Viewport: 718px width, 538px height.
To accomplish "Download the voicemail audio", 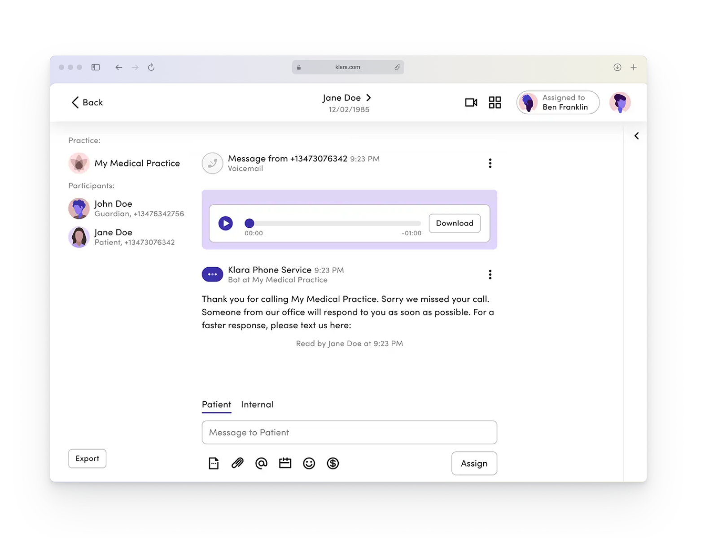I will point(454,223).
